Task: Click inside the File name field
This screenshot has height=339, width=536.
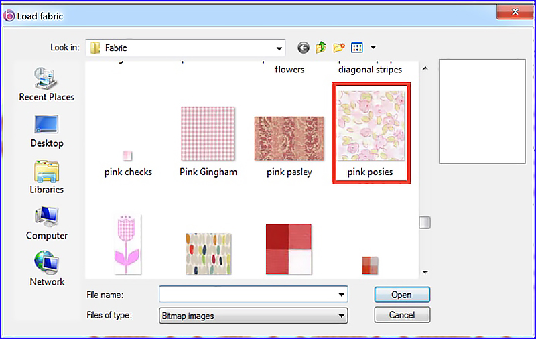Action: [248, 294]
